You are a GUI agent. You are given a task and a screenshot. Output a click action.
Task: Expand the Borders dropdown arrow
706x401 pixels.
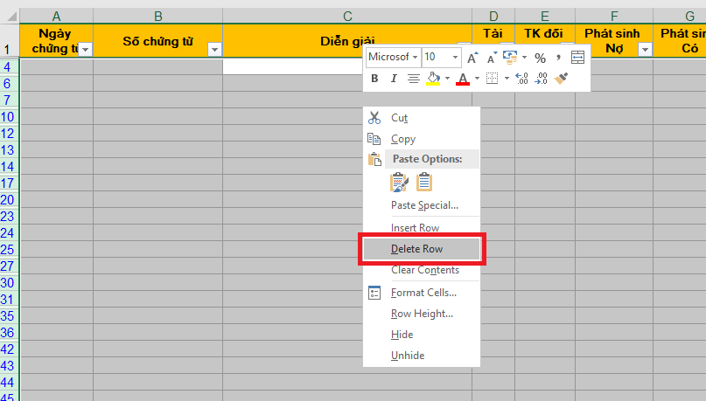(x=505, y=79)
